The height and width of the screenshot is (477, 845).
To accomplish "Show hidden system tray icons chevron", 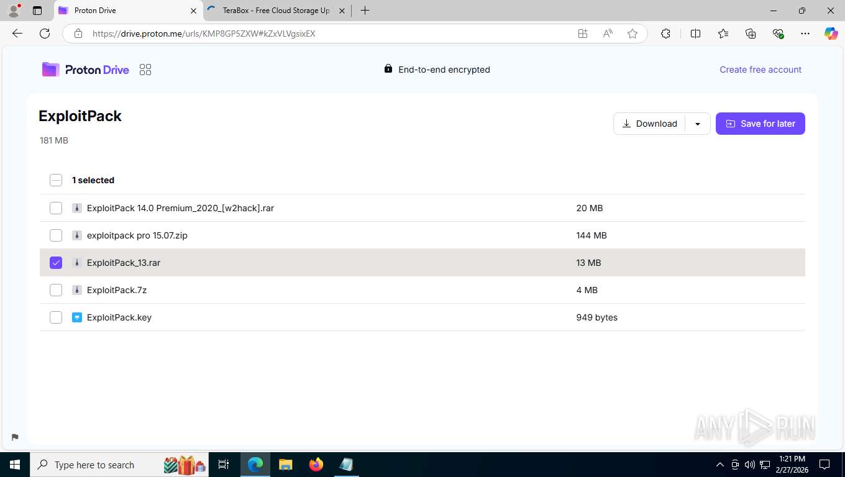I will click(720, 465).
